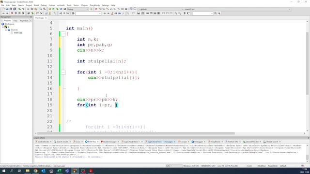Toggle regex search option icon
The width and height of the screenshot is (310, 174).
[123, 14]
